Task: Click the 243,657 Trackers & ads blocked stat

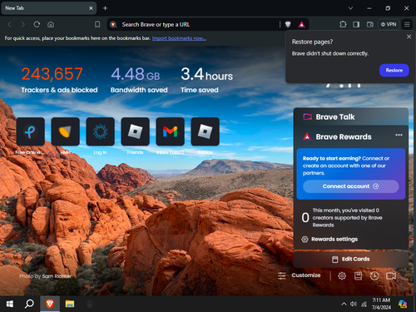Action: click(59, 80)
